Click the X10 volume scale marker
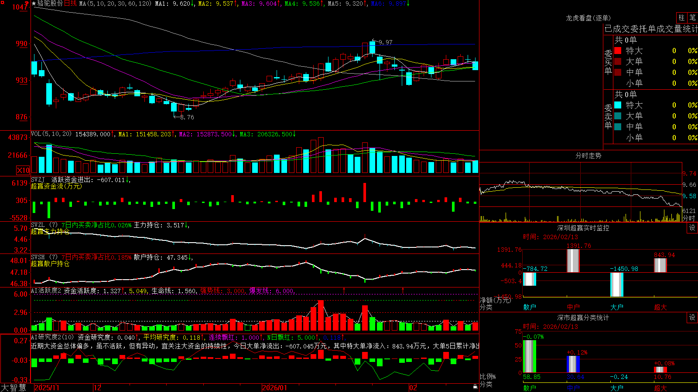Image resolution: width=698 pixels, height=392 pixels. pos(23,170)
